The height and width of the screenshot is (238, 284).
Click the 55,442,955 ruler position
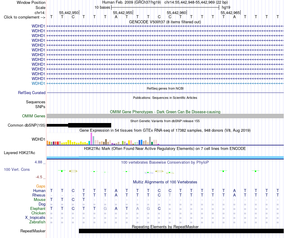(x=123, y=13)
